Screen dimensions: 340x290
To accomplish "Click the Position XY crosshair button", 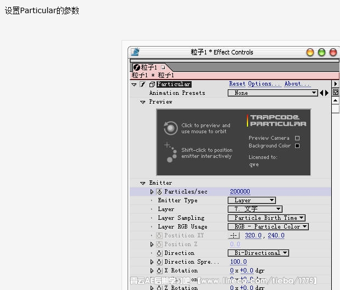I will coord(234,236).
